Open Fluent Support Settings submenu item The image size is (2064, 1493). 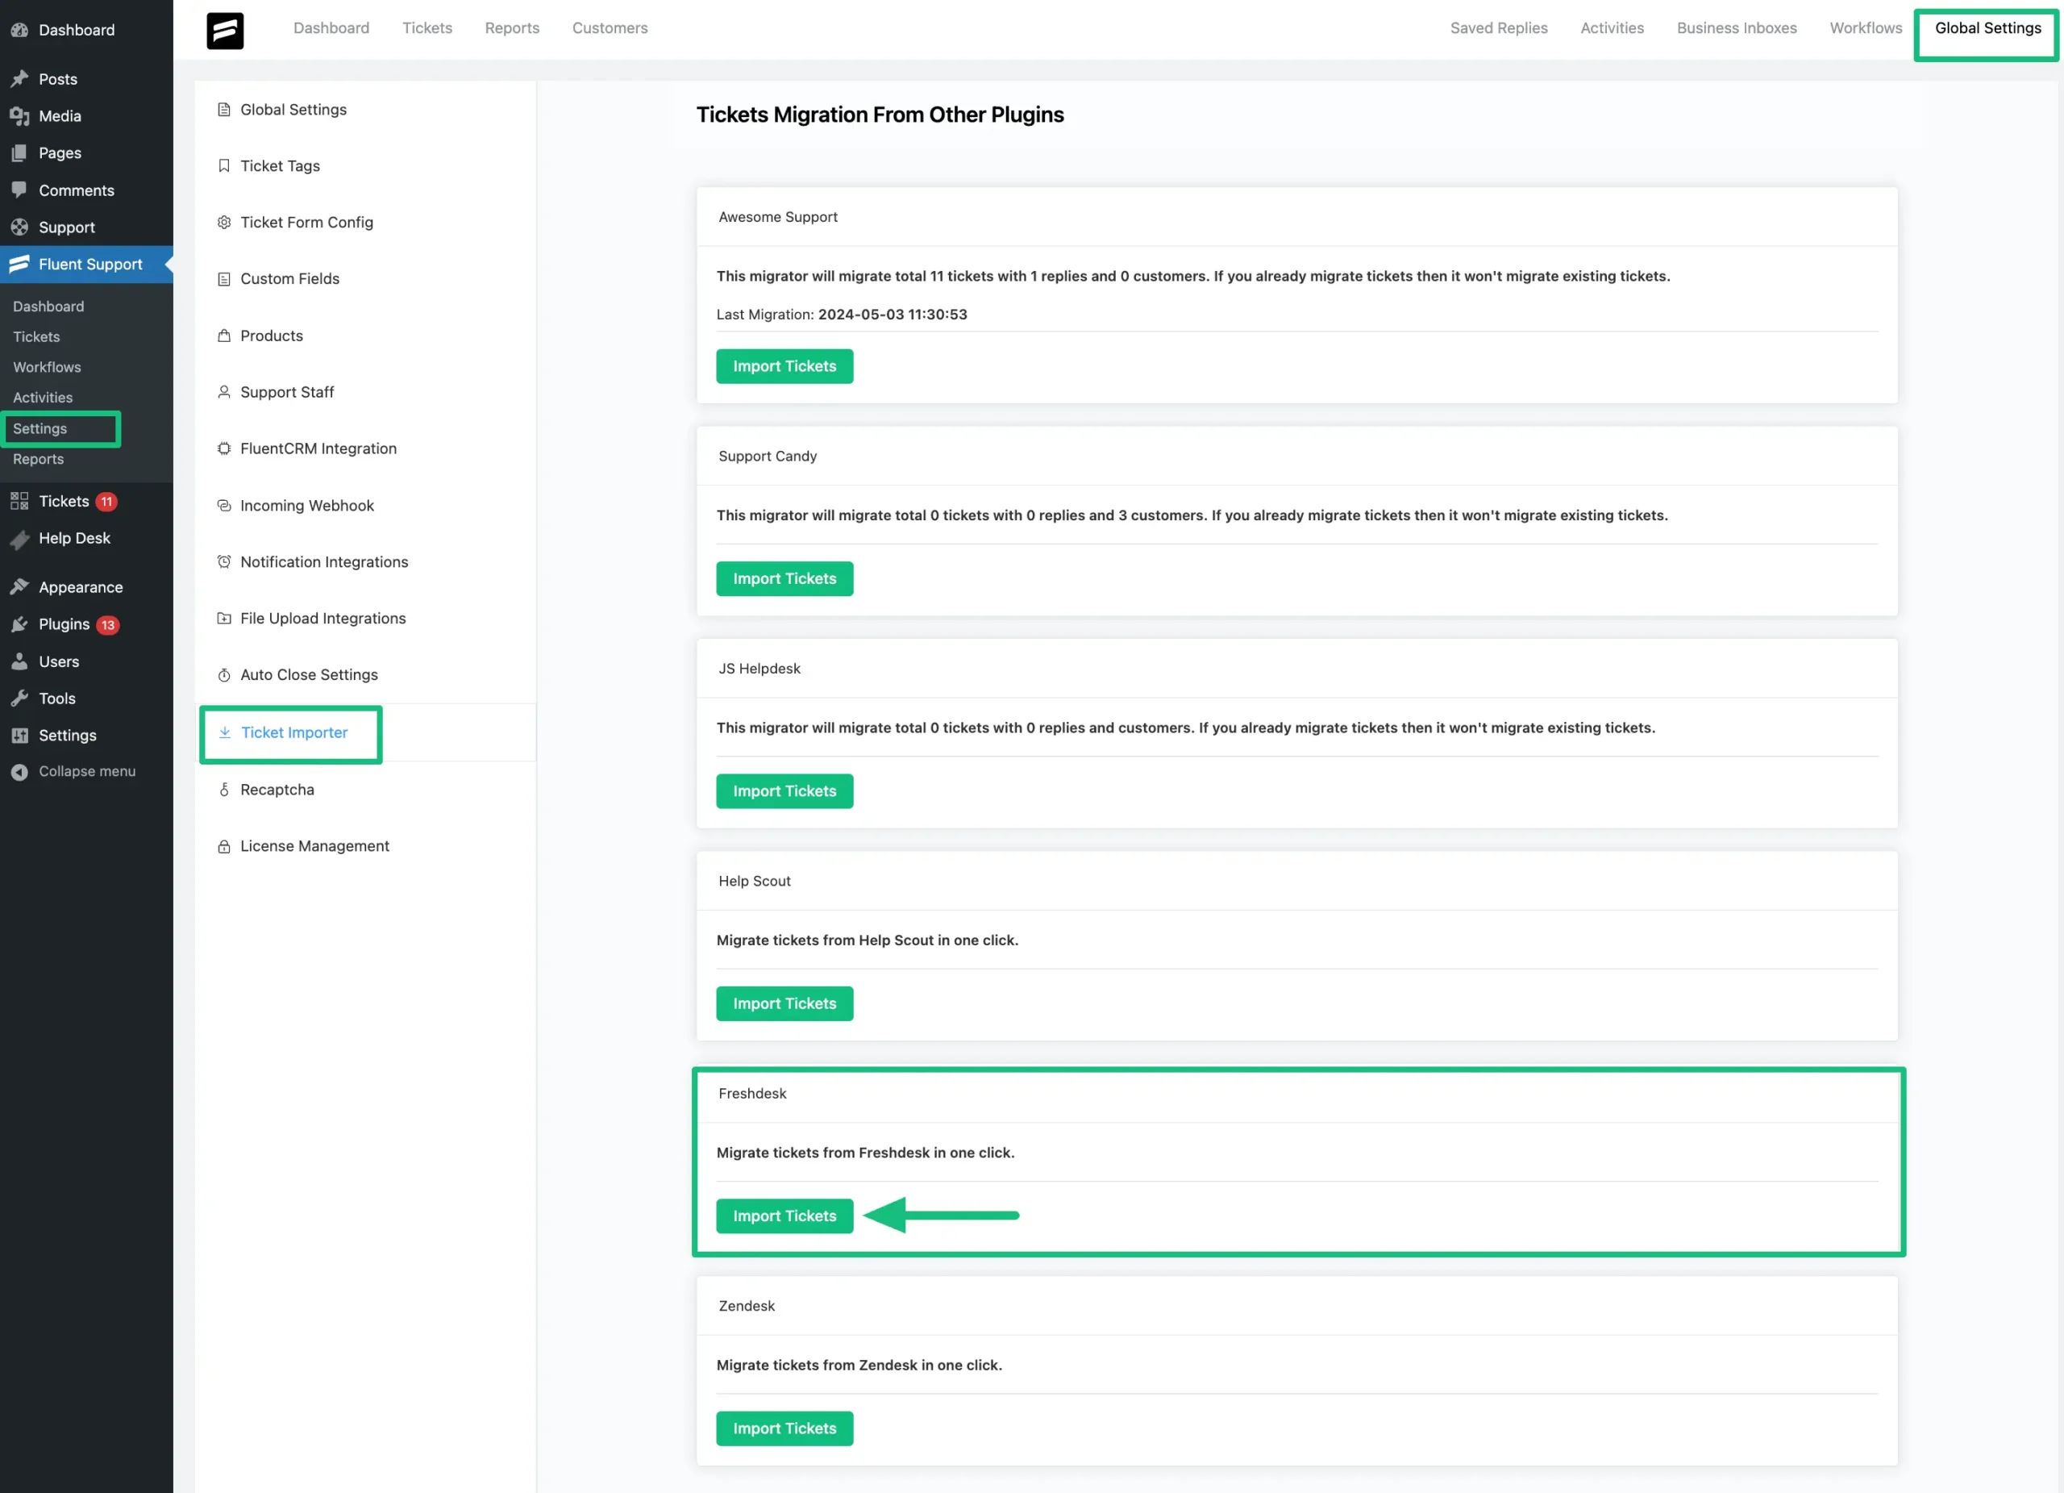click(x=40, y=429)
